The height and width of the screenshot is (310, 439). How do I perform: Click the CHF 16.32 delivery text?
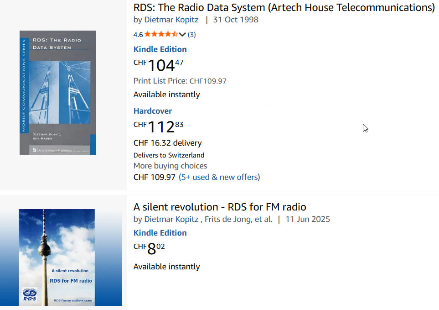pos(167,143)
